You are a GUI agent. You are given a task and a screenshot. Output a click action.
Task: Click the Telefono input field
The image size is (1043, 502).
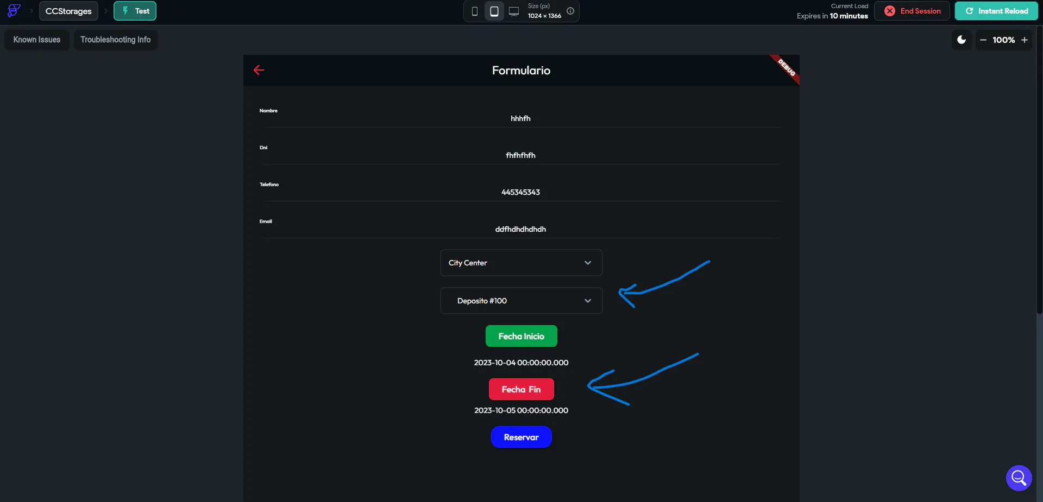(x=520, y=192)
